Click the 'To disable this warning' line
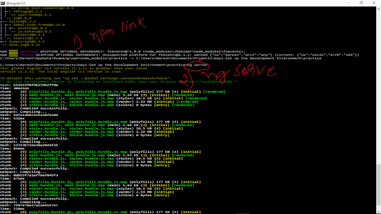 86,78
